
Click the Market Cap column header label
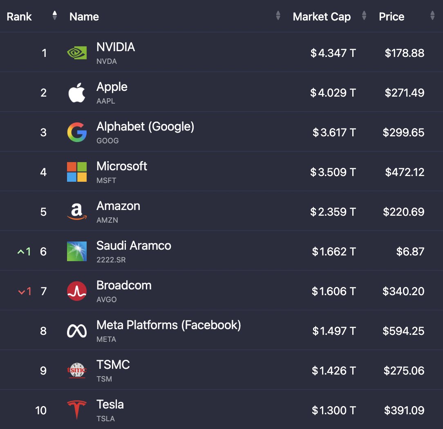tap(322, 17)
